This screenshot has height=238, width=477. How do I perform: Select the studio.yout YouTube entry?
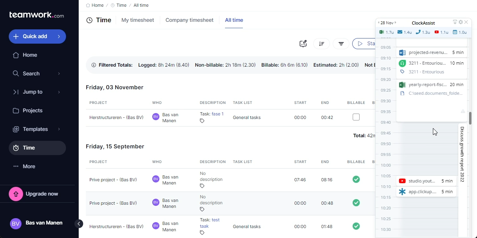[x=427, y=181]
